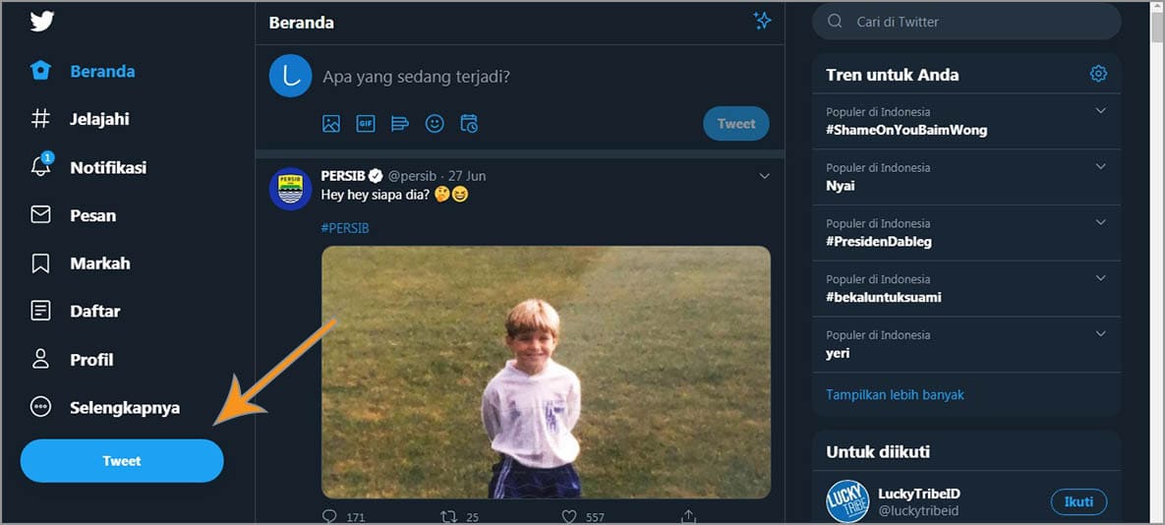Schedule the tweet with calendar icon
Viewport: 1165px width, 525px height.
[x=469, y=124]
